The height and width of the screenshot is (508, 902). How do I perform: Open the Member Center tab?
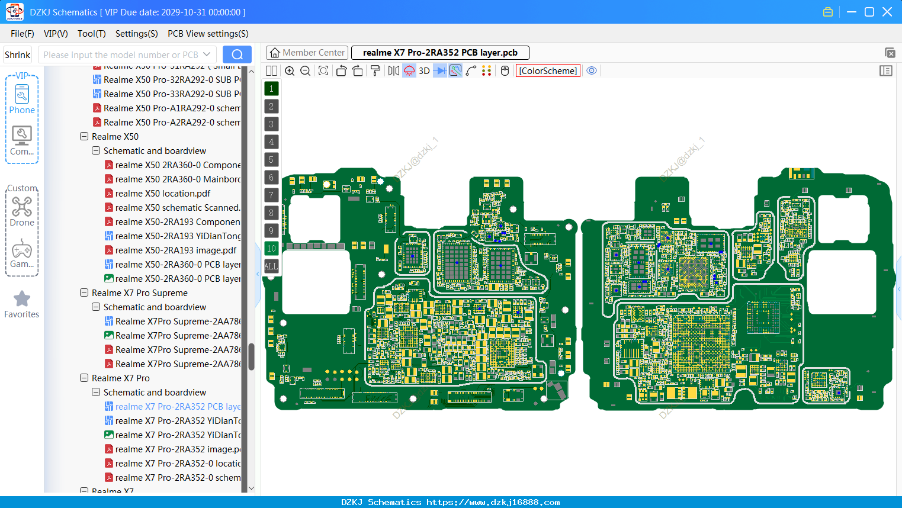[x=307, y=53]
